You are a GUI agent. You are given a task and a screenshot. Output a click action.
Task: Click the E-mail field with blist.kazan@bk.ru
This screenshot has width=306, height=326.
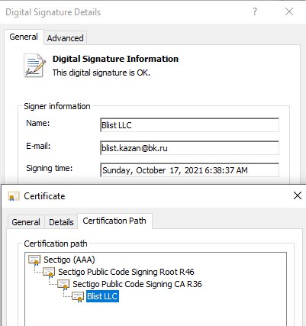point(189,148)
